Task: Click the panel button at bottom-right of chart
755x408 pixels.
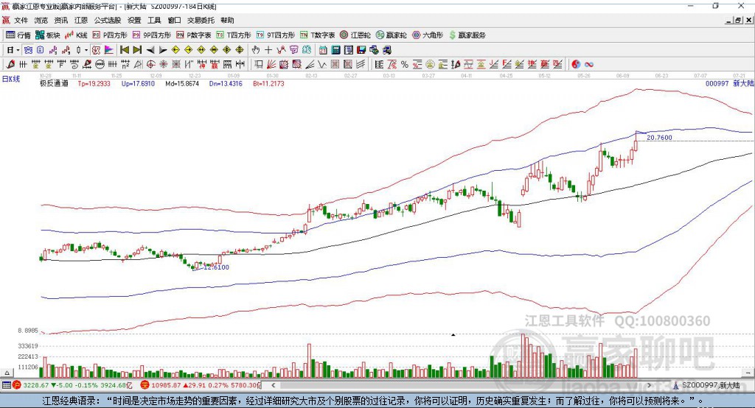Action: point(748,373)
